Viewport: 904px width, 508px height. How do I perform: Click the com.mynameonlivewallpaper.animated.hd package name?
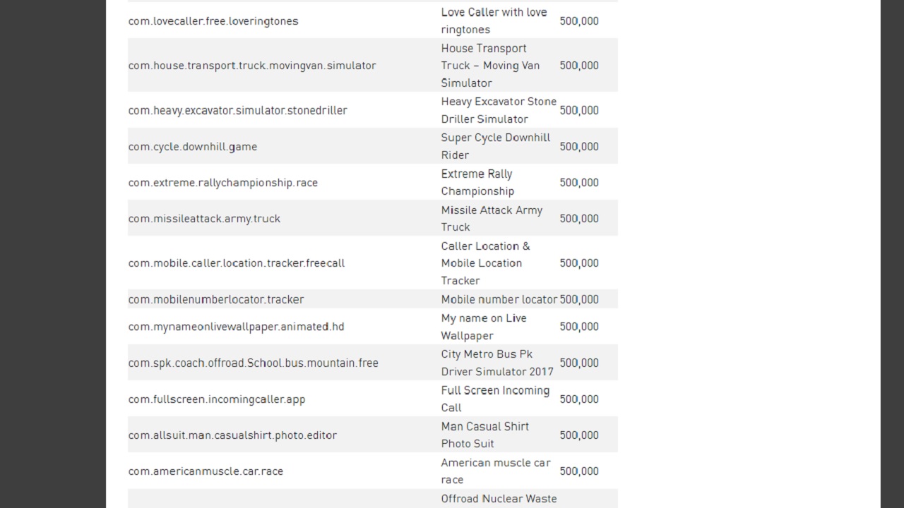point(237,327)
